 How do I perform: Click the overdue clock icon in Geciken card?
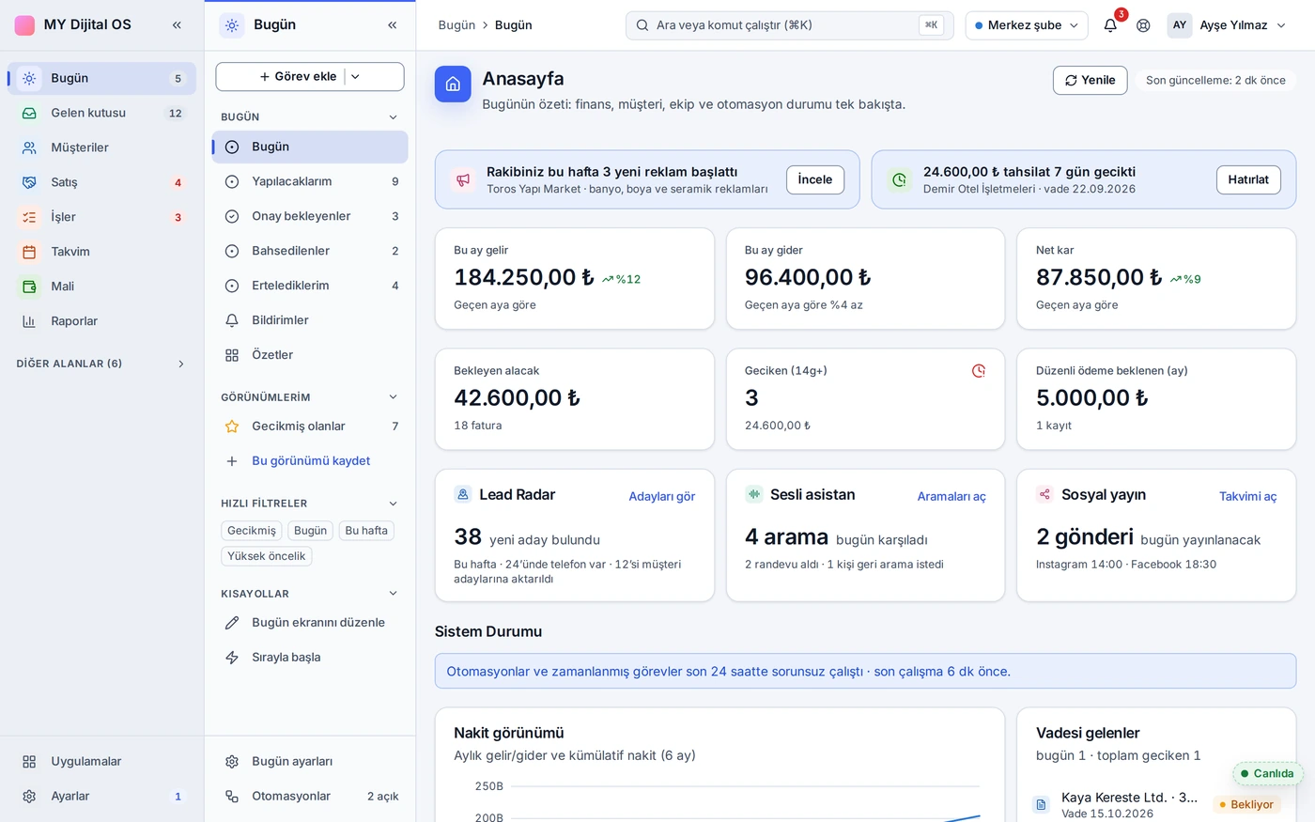click(978, 371)
